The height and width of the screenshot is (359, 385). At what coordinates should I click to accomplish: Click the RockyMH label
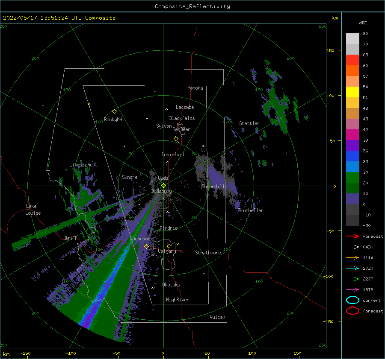[x=113, y=120]
